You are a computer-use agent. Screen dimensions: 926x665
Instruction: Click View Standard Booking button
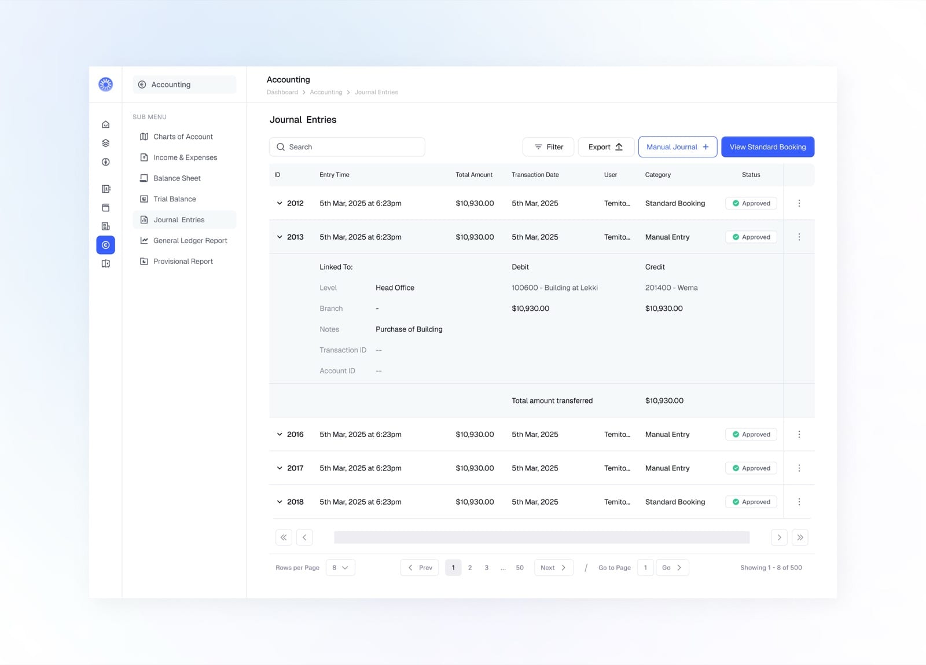[767, 147]
